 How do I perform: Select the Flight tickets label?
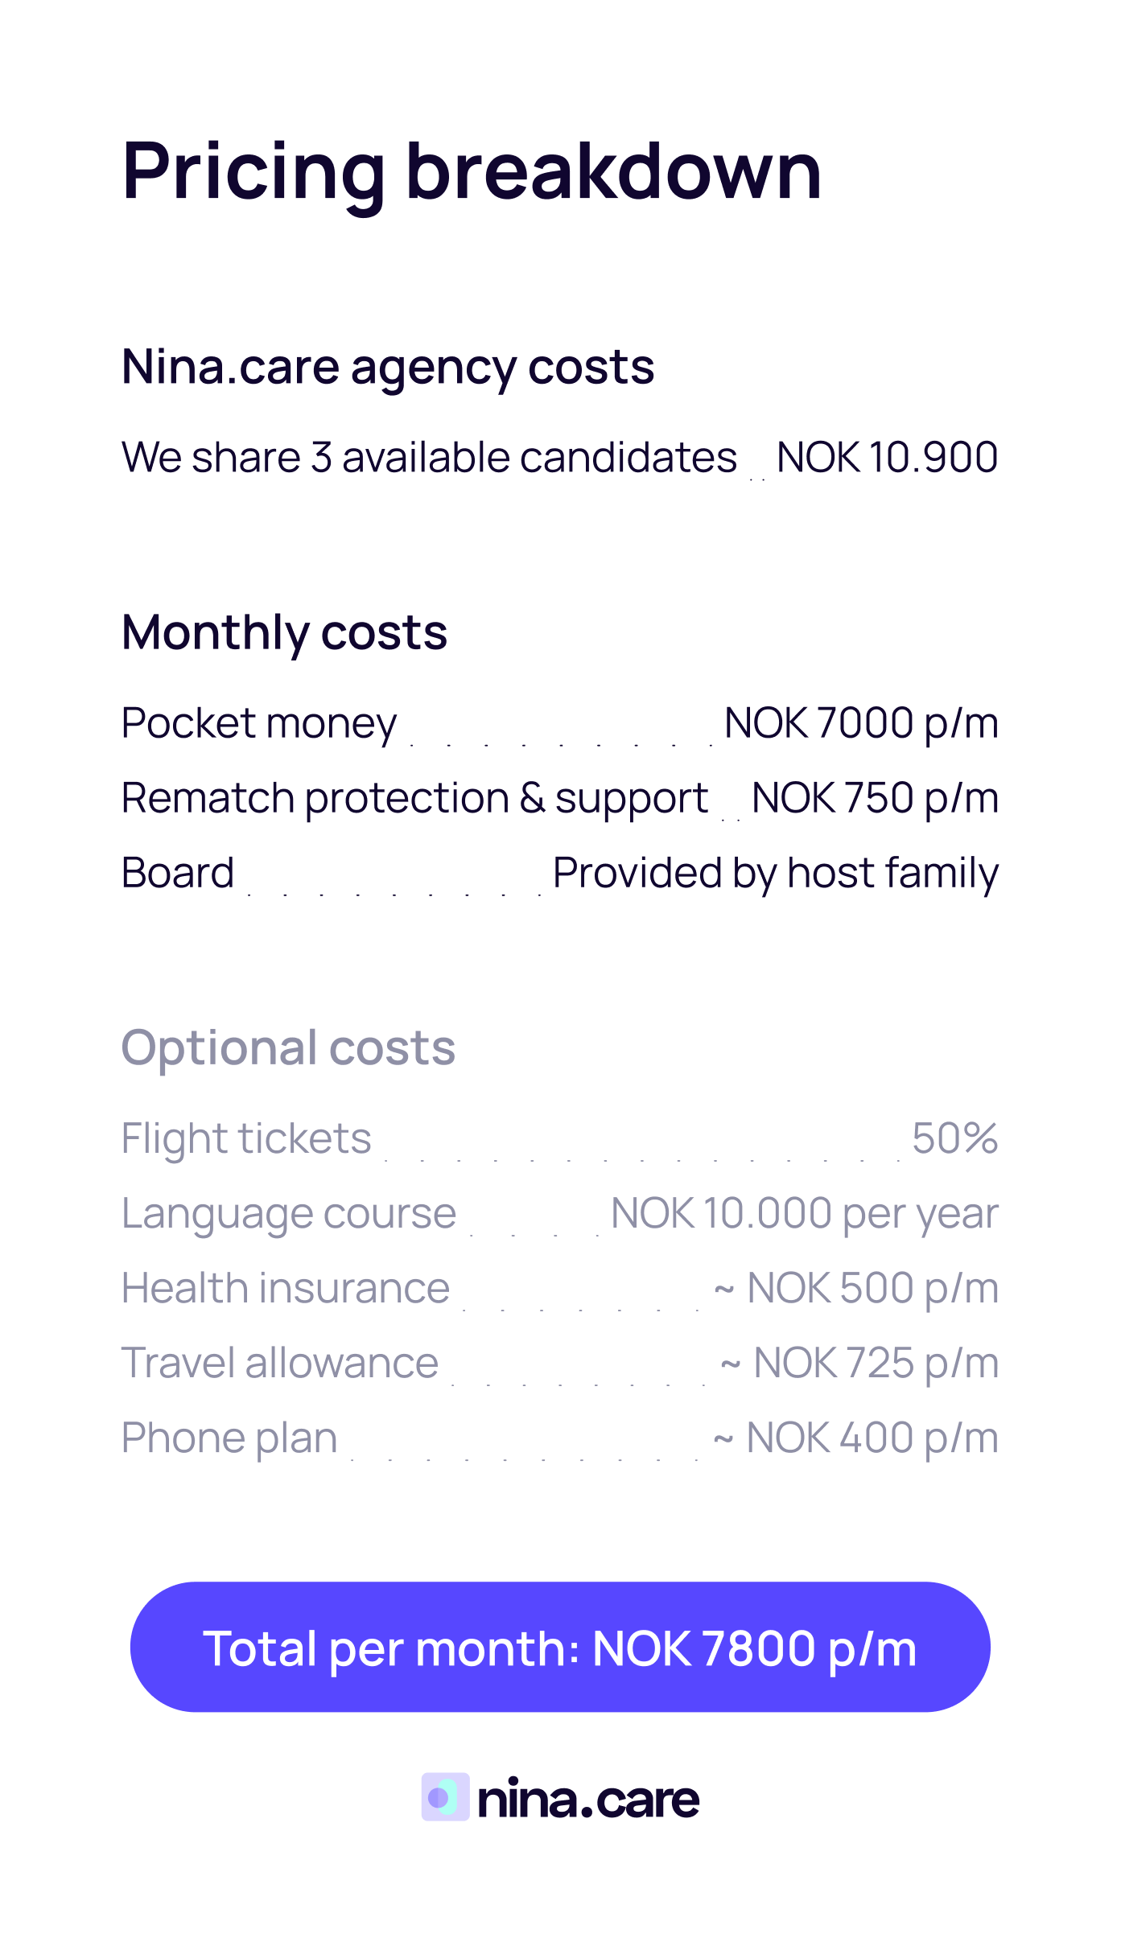pyautogui.click(x=246, y=1138)
